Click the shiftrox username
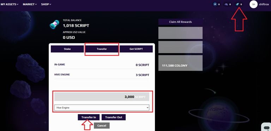 pos(264,4)
